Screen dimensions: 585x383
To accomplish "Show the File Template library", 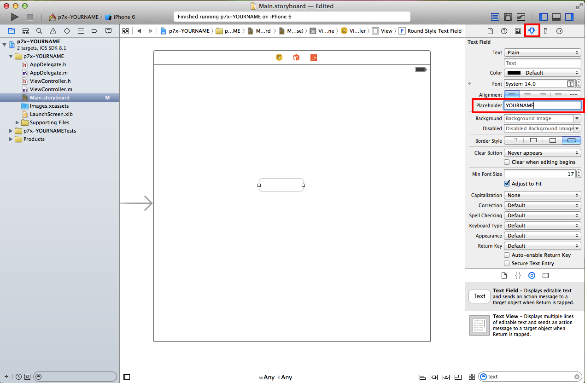I will coord(504,275).
